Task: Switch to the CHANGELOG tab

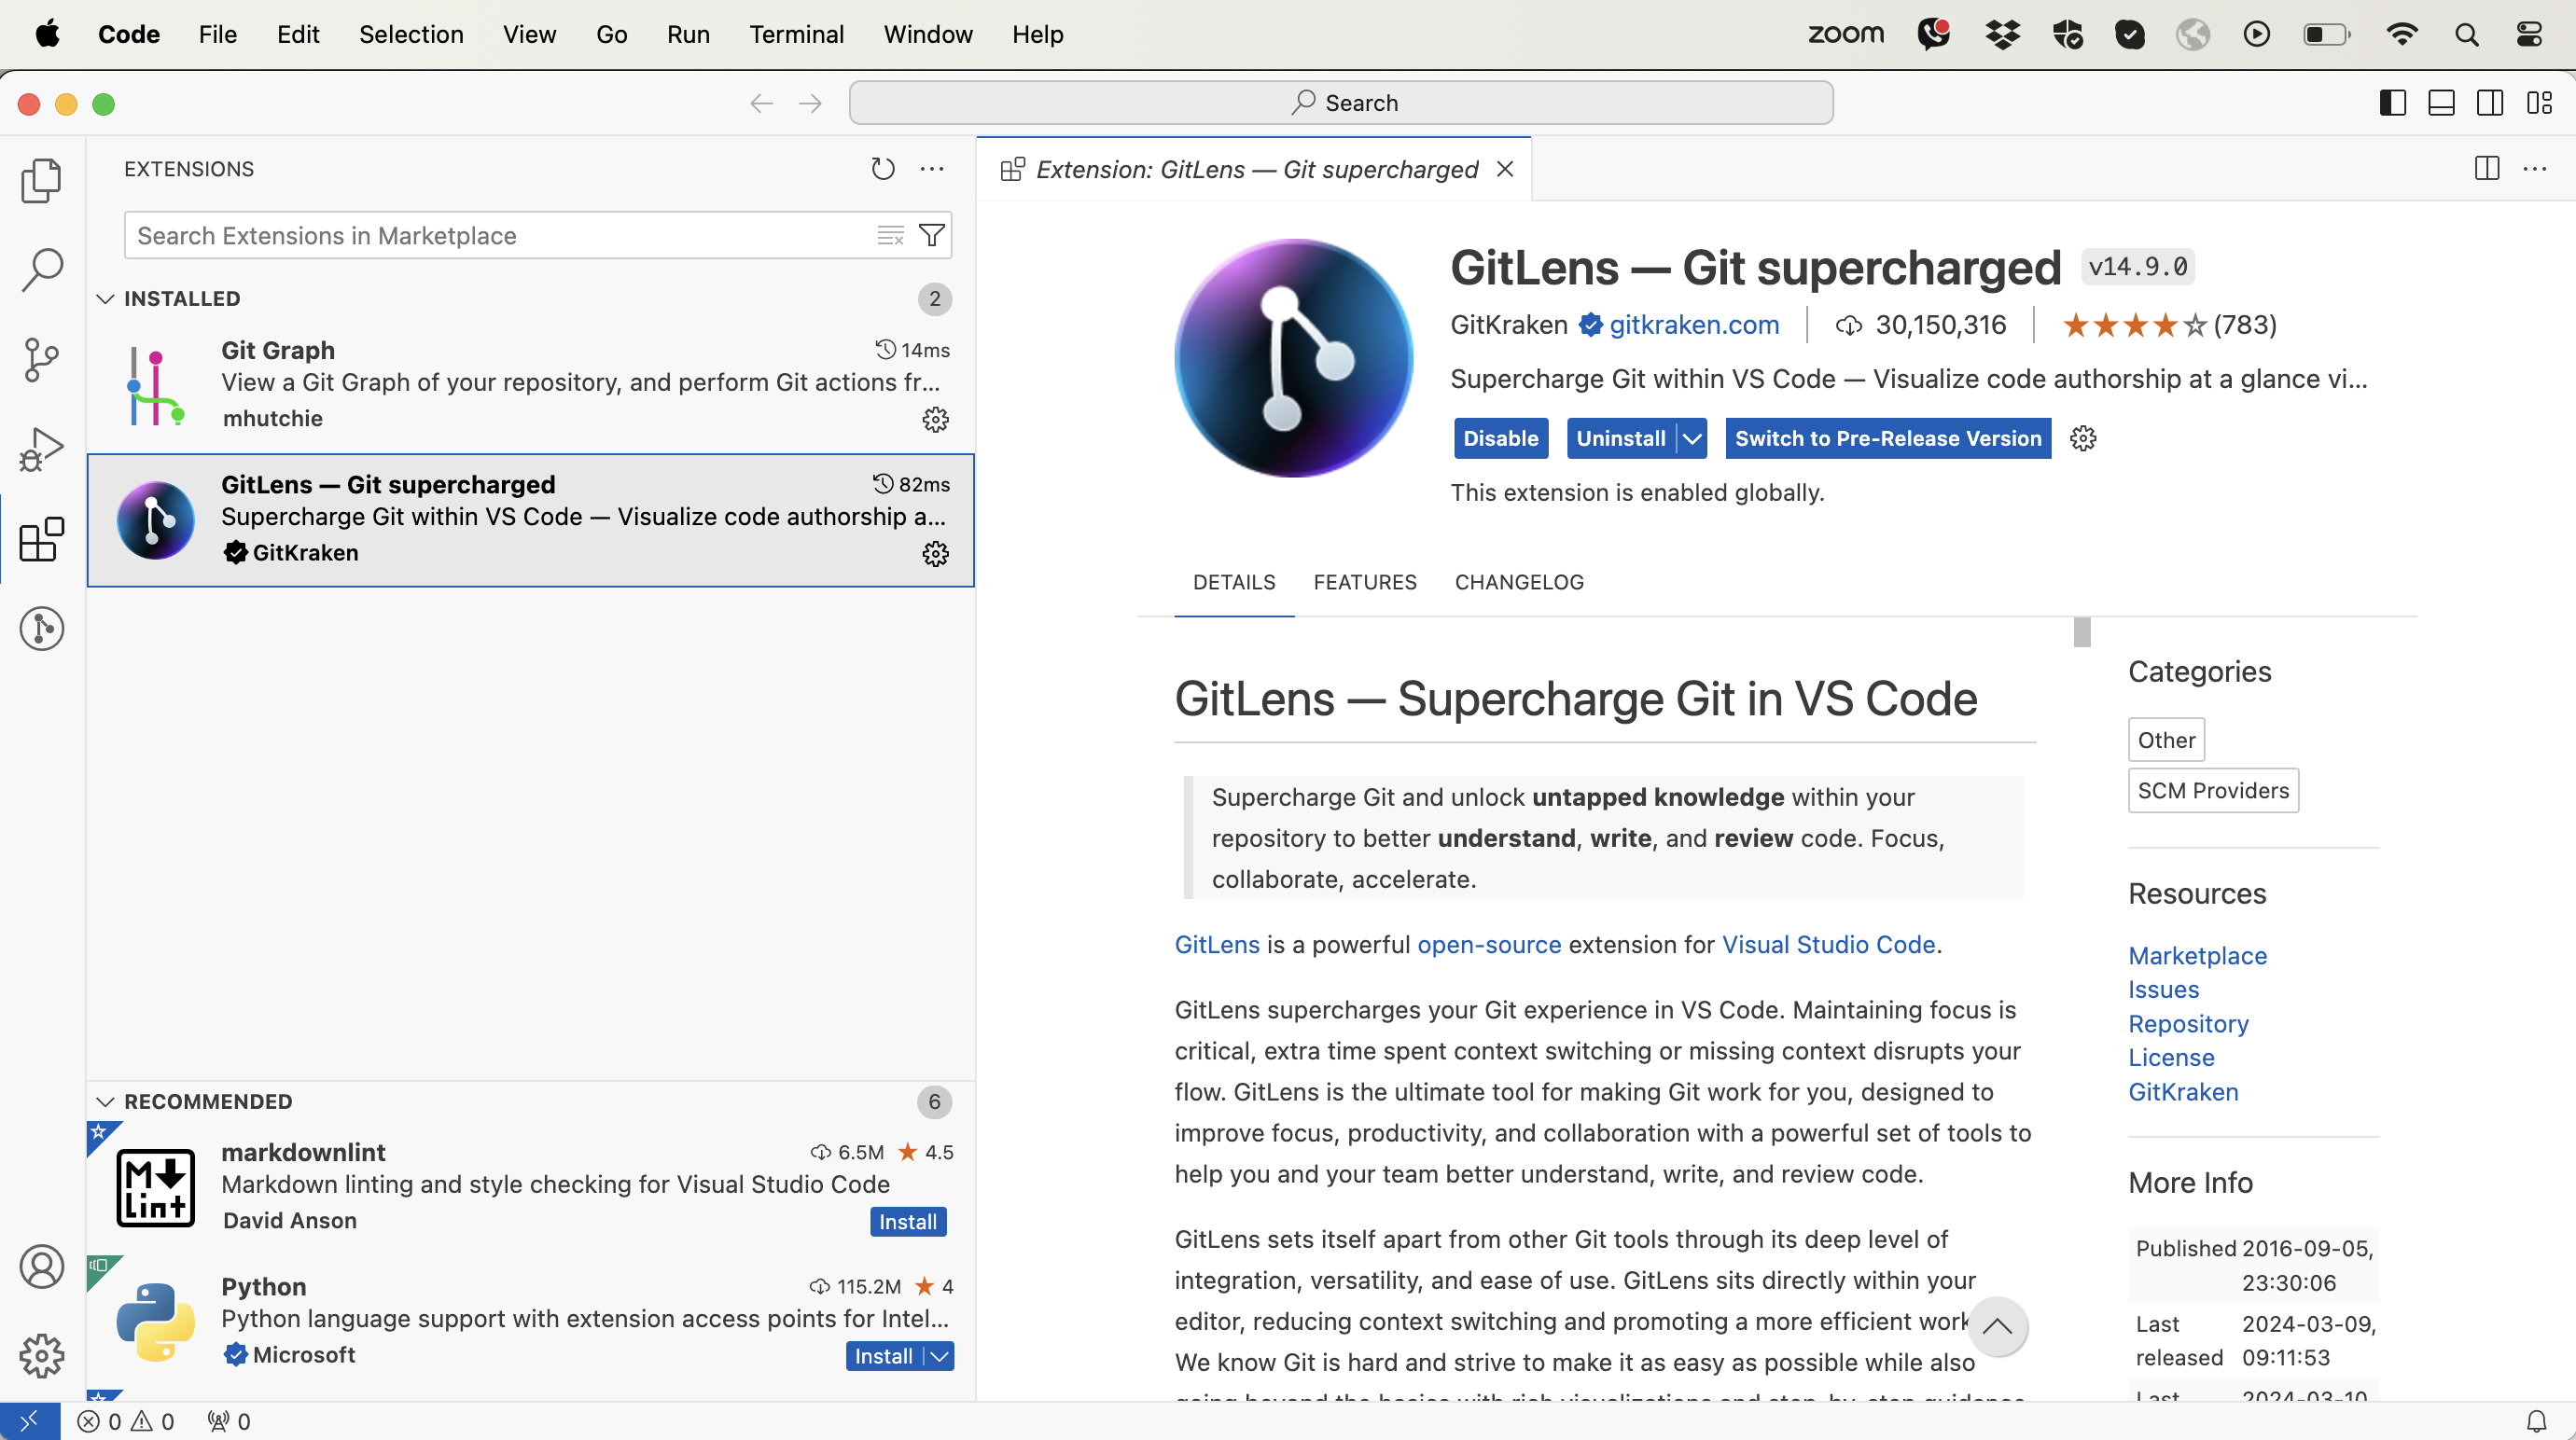Action: click(x=1519, y=583)
